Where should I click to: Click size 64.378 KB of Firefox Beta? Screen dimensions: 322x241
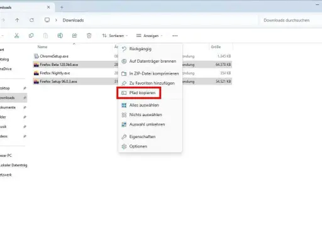coord(223,65)
